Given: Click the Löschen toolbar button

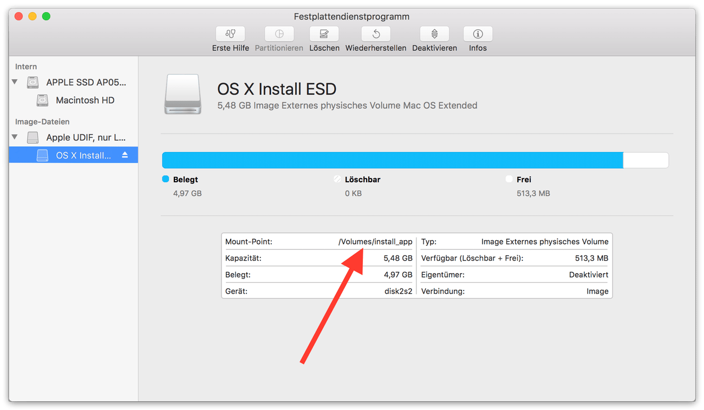Looking at the screenshot, I should click(324, 34).
